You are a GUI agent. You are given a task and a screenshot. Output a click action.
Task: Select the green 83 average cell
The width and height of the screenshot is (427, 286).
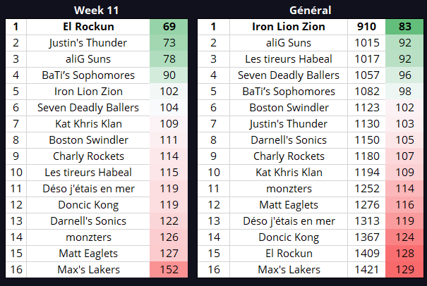(x=404, y=27)
